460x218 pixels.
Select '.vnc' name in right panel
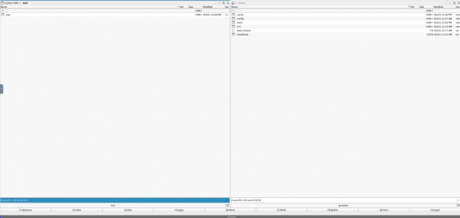pyautogui.click(x=239, y=26)
